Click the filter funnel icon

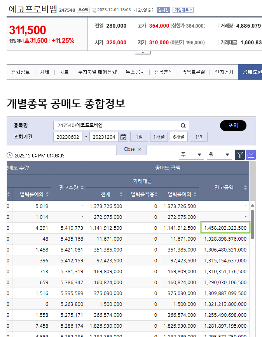click(x=240, y=155)
